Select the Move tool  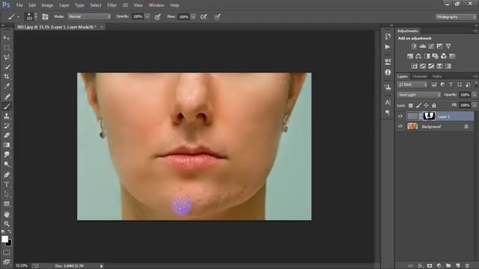(x=7, y=38)
